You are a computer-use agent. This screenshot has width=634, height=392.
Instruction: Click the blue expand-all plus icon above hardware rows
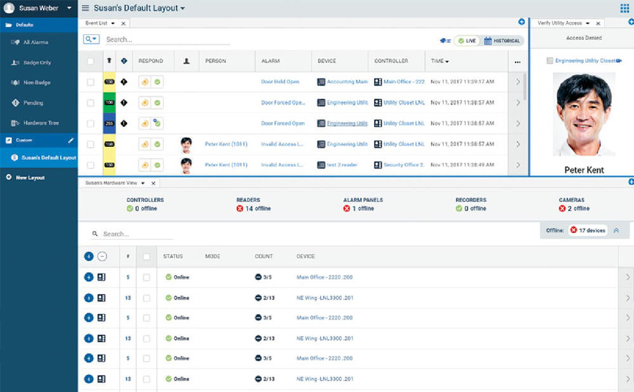click(89, 256)
